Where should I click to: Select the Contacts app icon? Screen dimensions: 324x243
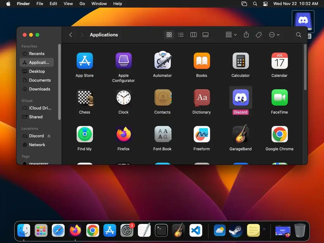163,97
